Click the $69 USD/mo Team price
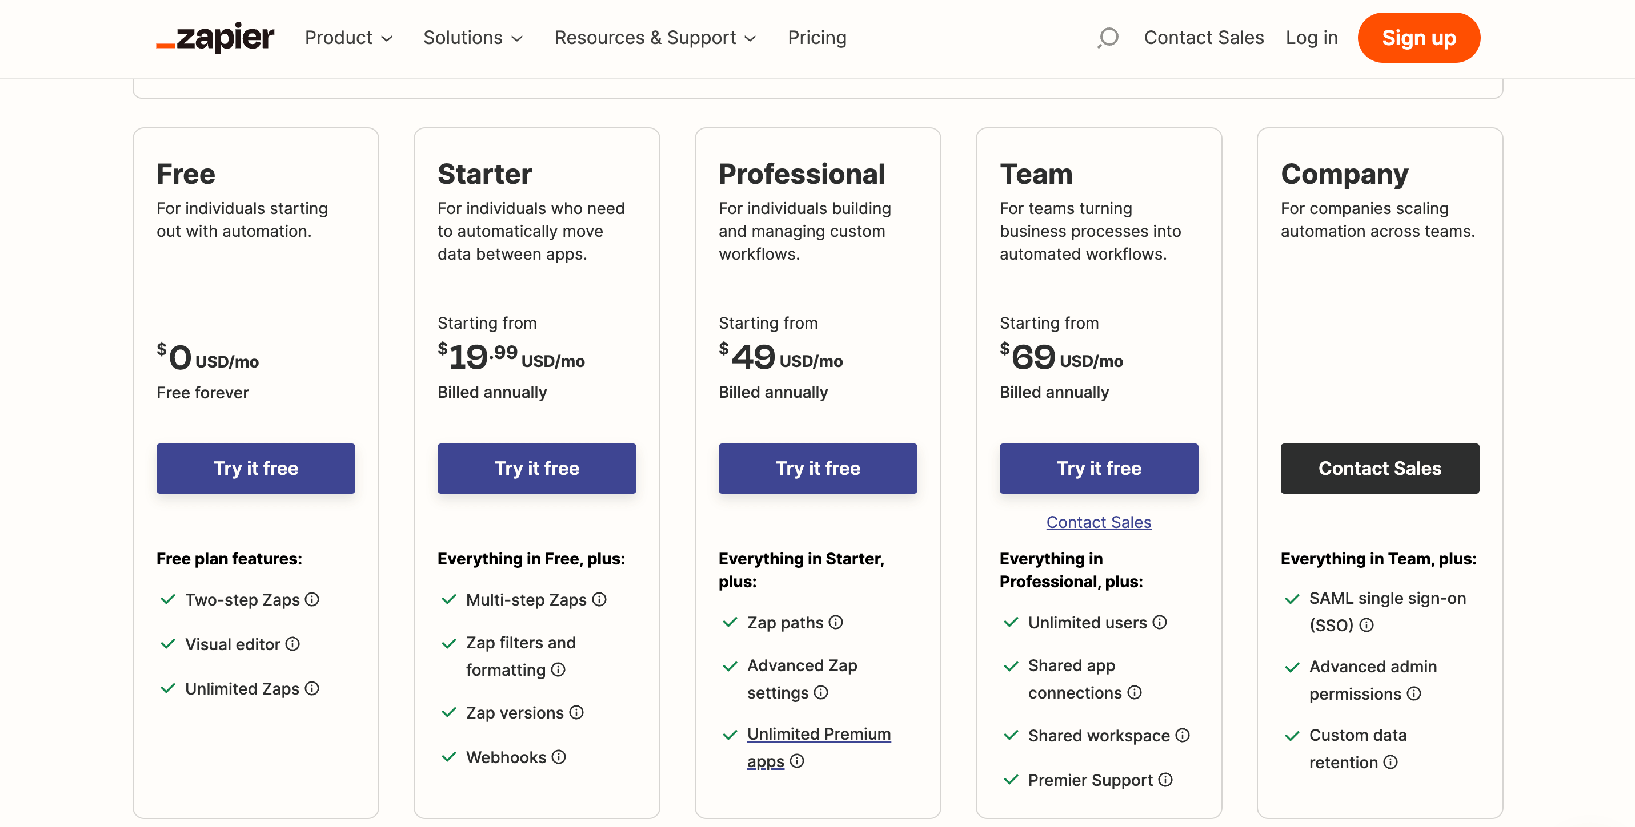1635x827 pixels. point(1061,356)
